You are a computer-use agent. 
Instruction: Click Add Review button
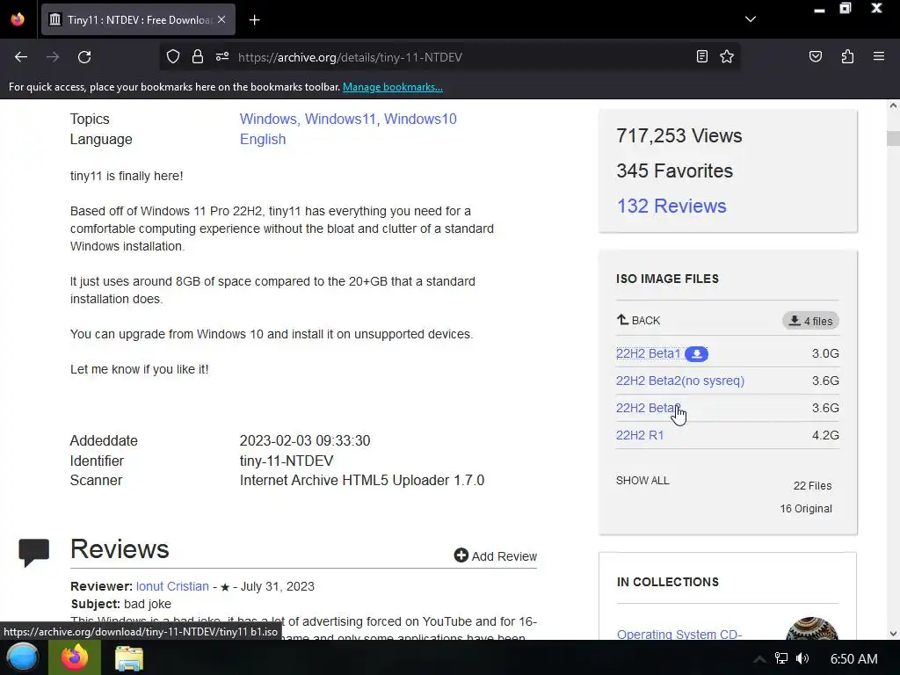496,555
